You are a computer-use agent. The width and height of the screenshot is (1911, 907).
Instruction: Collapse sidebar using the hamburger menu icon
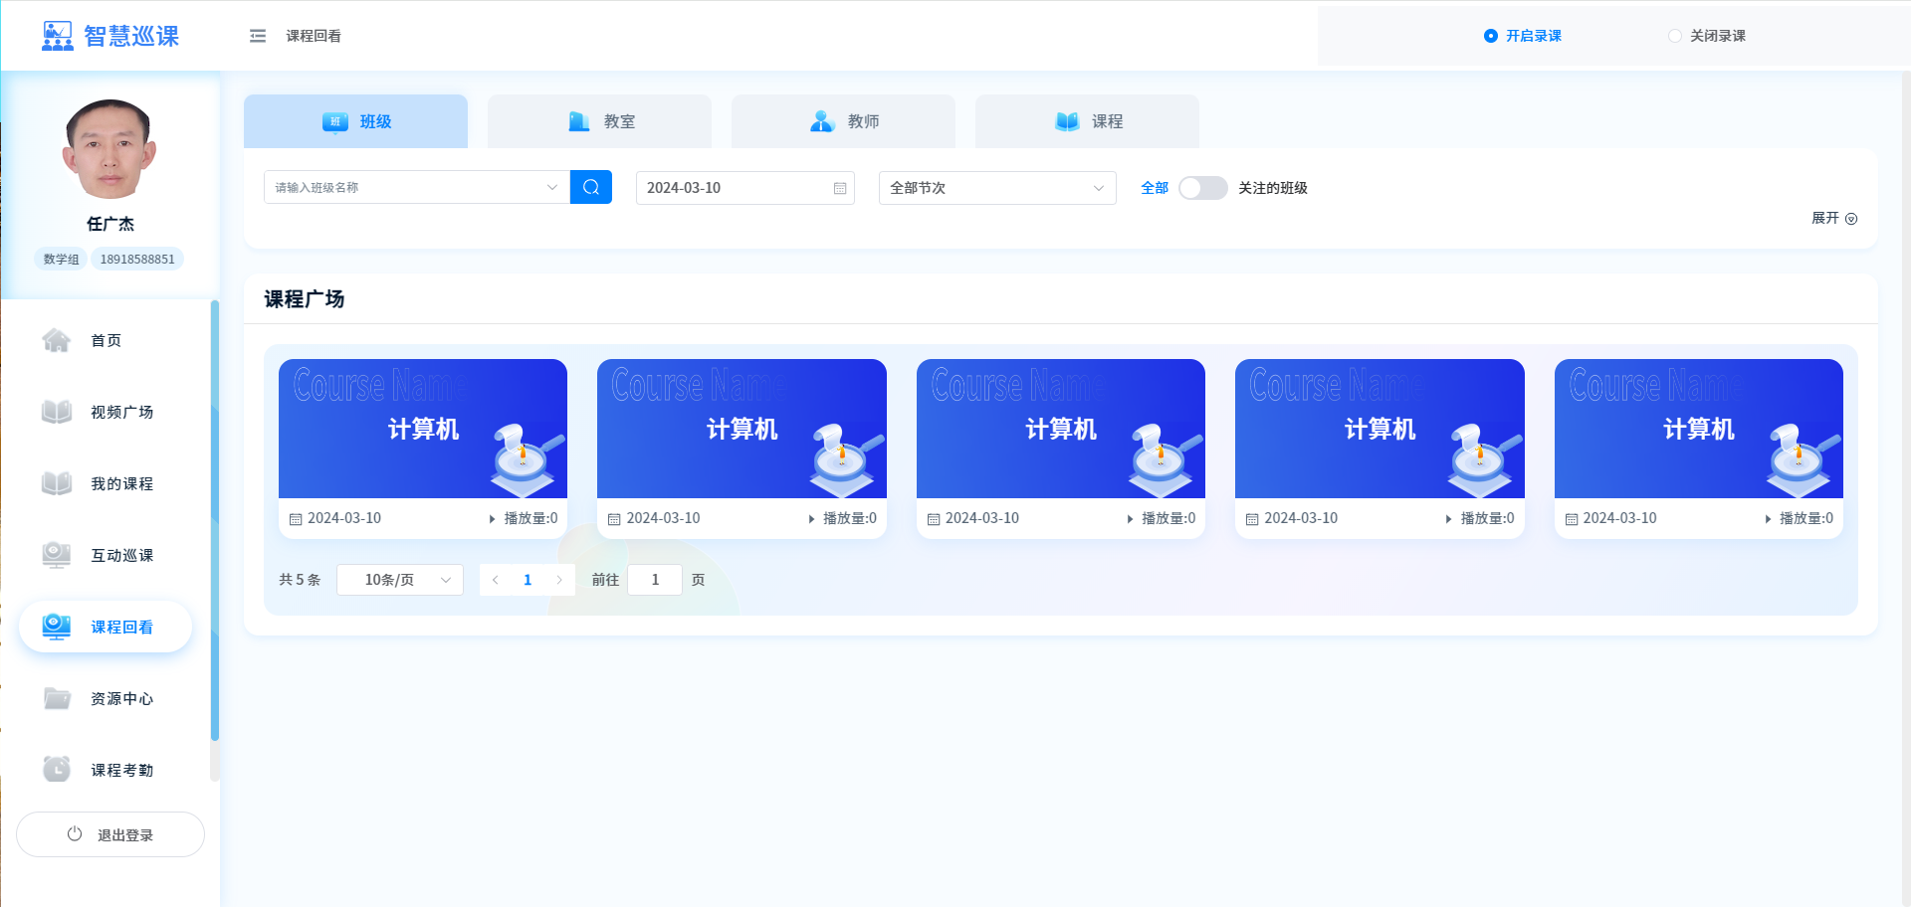click(x=258, y=36)
